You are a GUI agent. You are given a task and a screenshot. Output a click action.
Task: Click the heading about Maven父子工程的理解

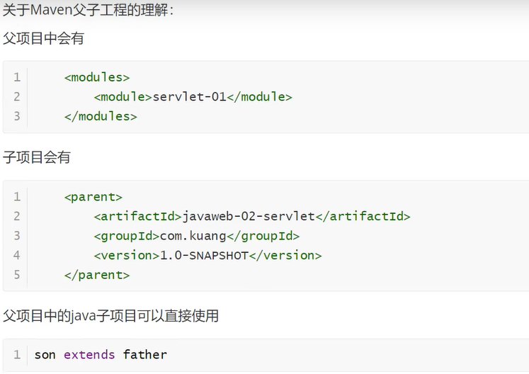pos(89,11)
